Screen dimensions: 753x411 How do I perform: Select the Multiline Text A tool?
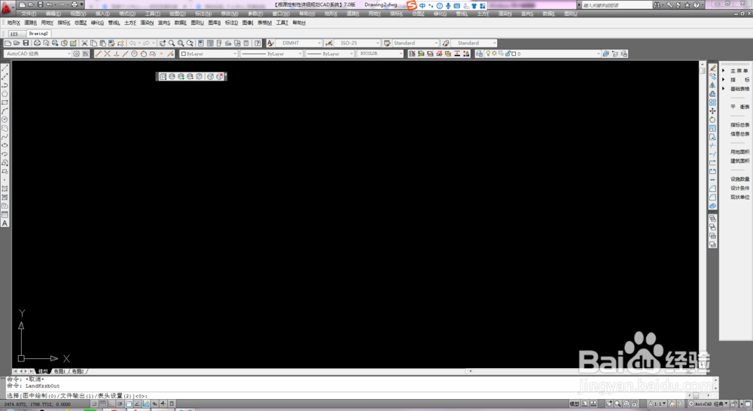tap(5, 224)
